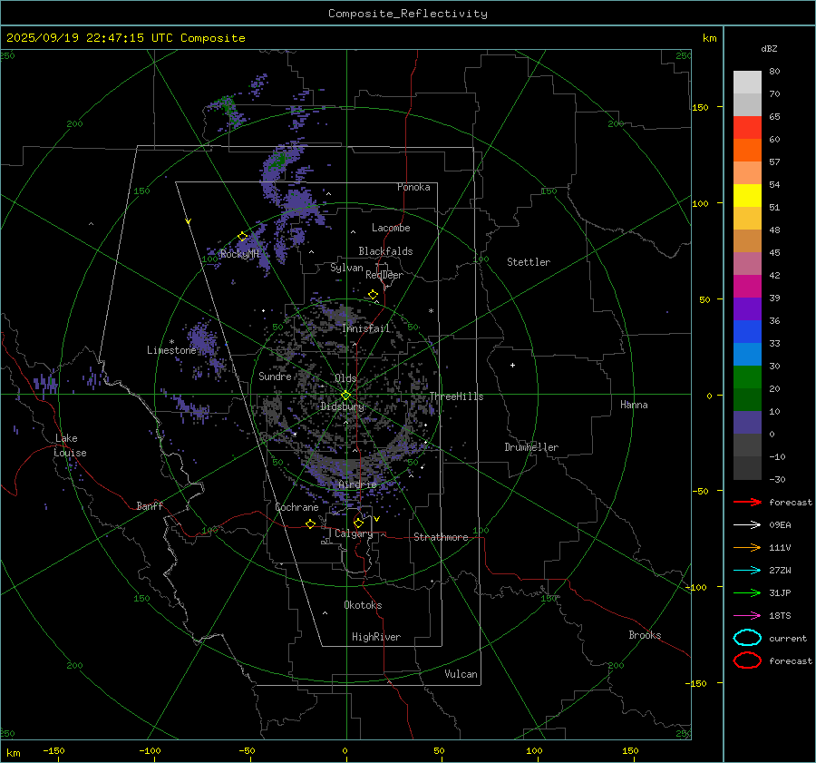Pick the red 65 dBZ color swatch
The height and width of the screenshot is (763, 816).
[747, 128]
